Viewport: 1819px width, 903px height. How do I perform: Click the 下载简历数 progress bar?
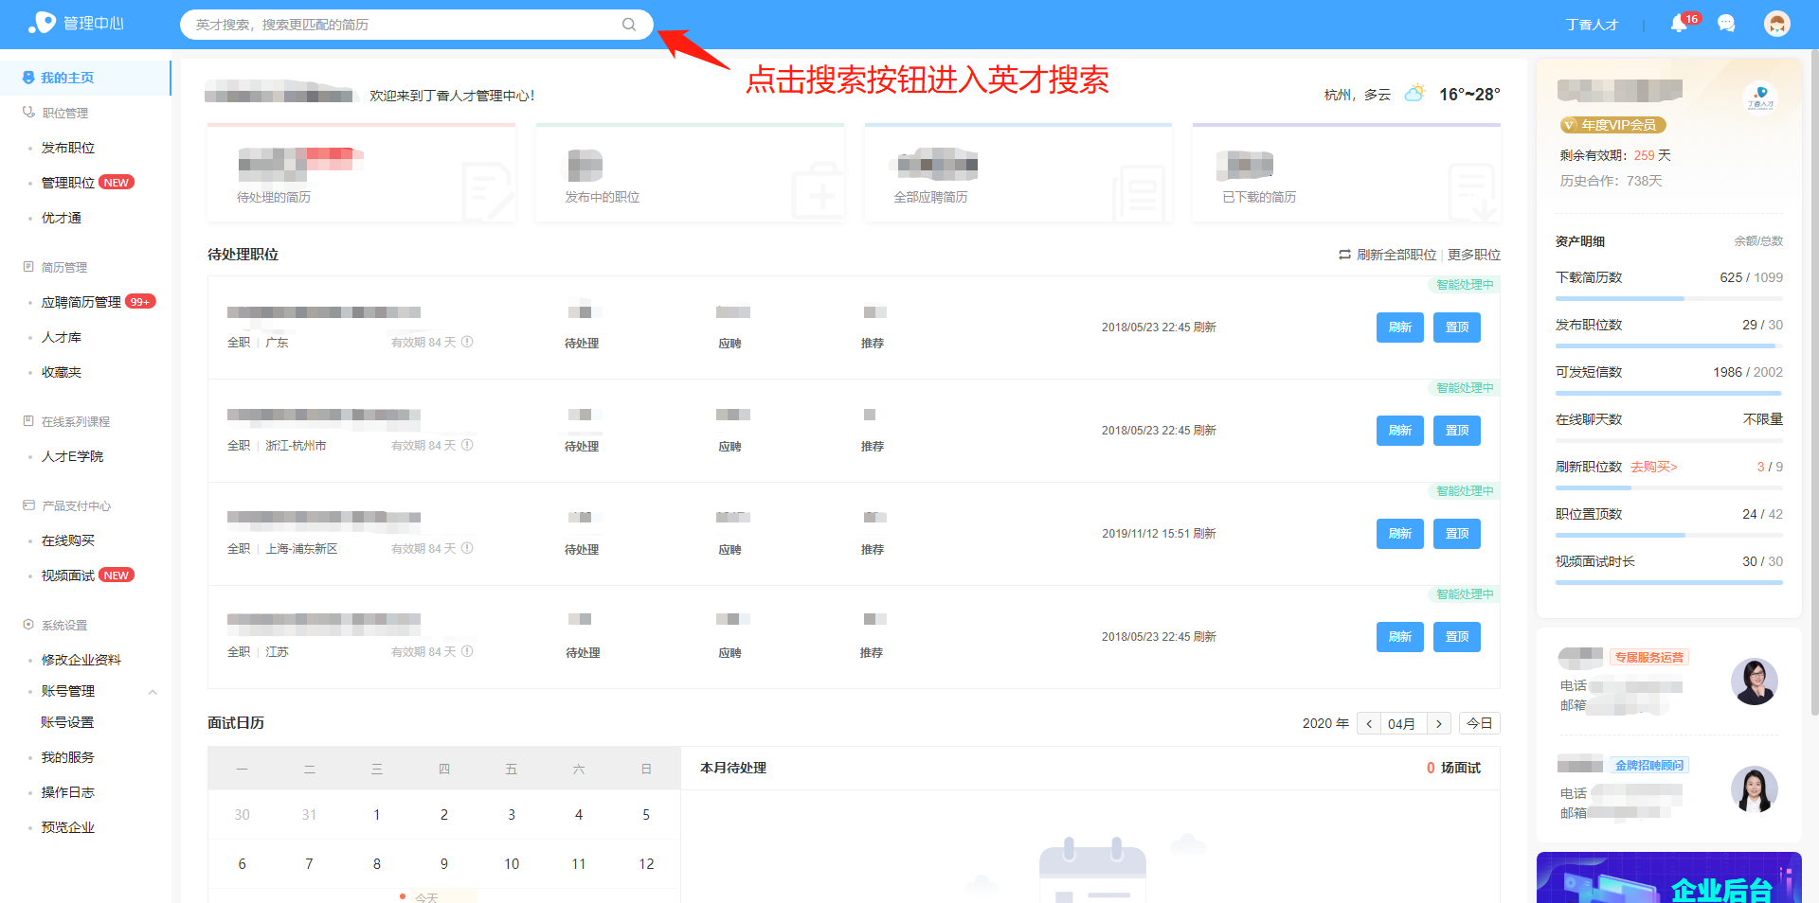[x=1669, y=298]
